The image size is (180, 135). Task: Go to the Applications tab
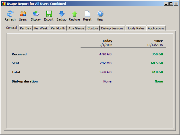(156, 28)
